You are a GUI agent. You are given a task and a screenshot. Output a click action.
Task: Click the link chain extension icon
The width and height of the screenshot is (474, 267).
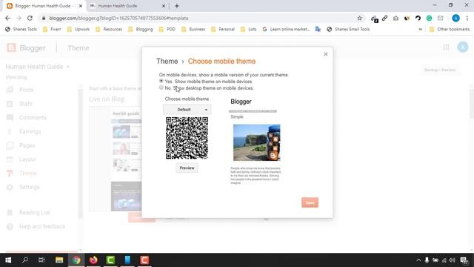click(384, 18)
